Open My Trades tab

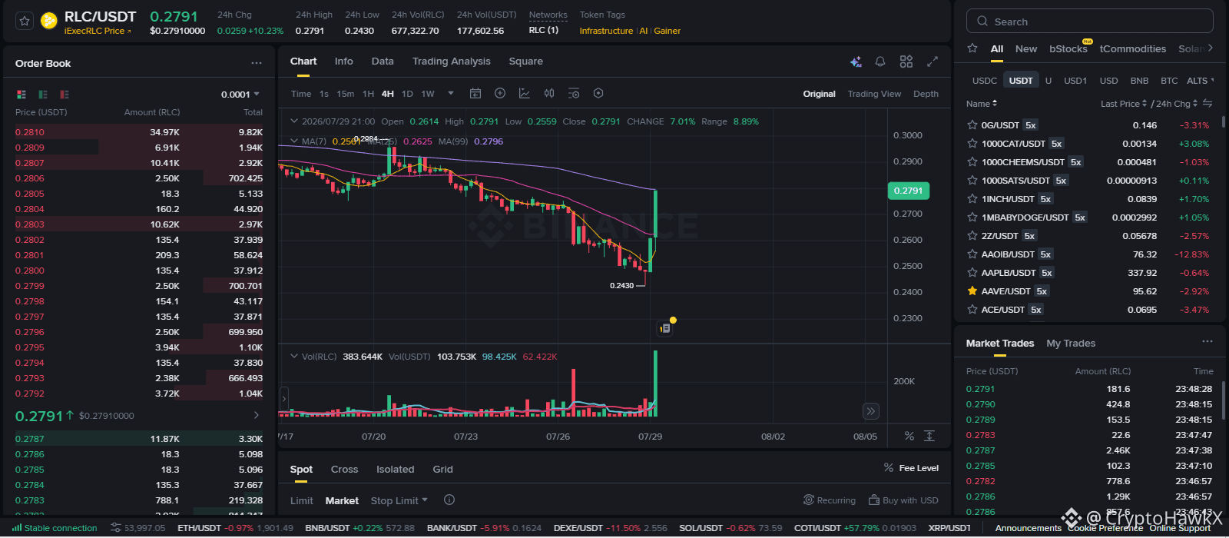coord(1071,343)
